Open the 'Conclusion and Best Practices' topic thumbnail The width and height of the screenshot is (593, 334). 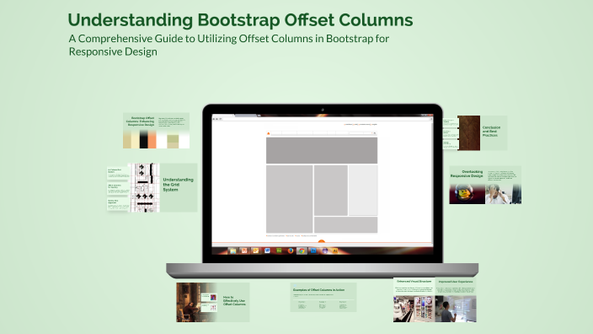[475, 133]
